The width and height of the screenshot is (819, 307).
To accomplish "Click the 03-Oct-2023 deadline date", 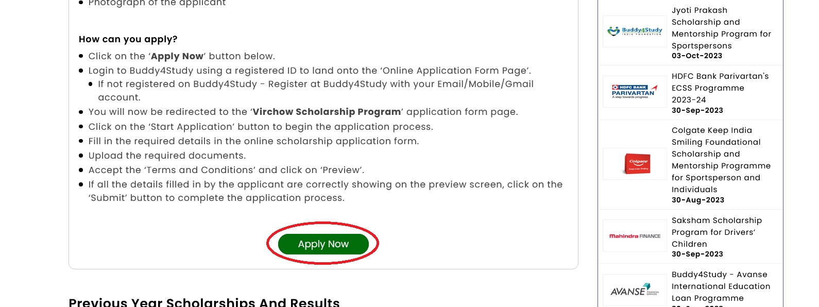I will pyautogui.click(x=697, y=56).
